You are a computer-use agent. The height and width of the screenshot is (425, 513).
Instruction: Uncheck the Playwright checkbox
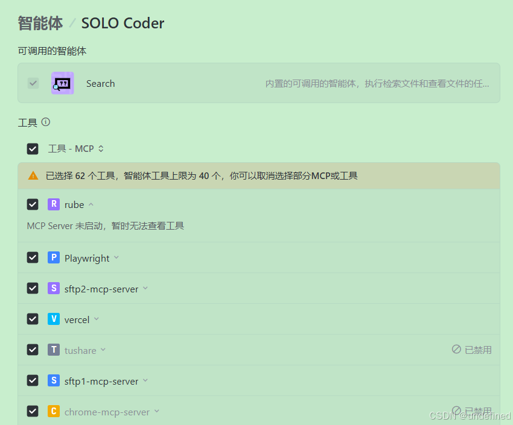click(33, 257)
